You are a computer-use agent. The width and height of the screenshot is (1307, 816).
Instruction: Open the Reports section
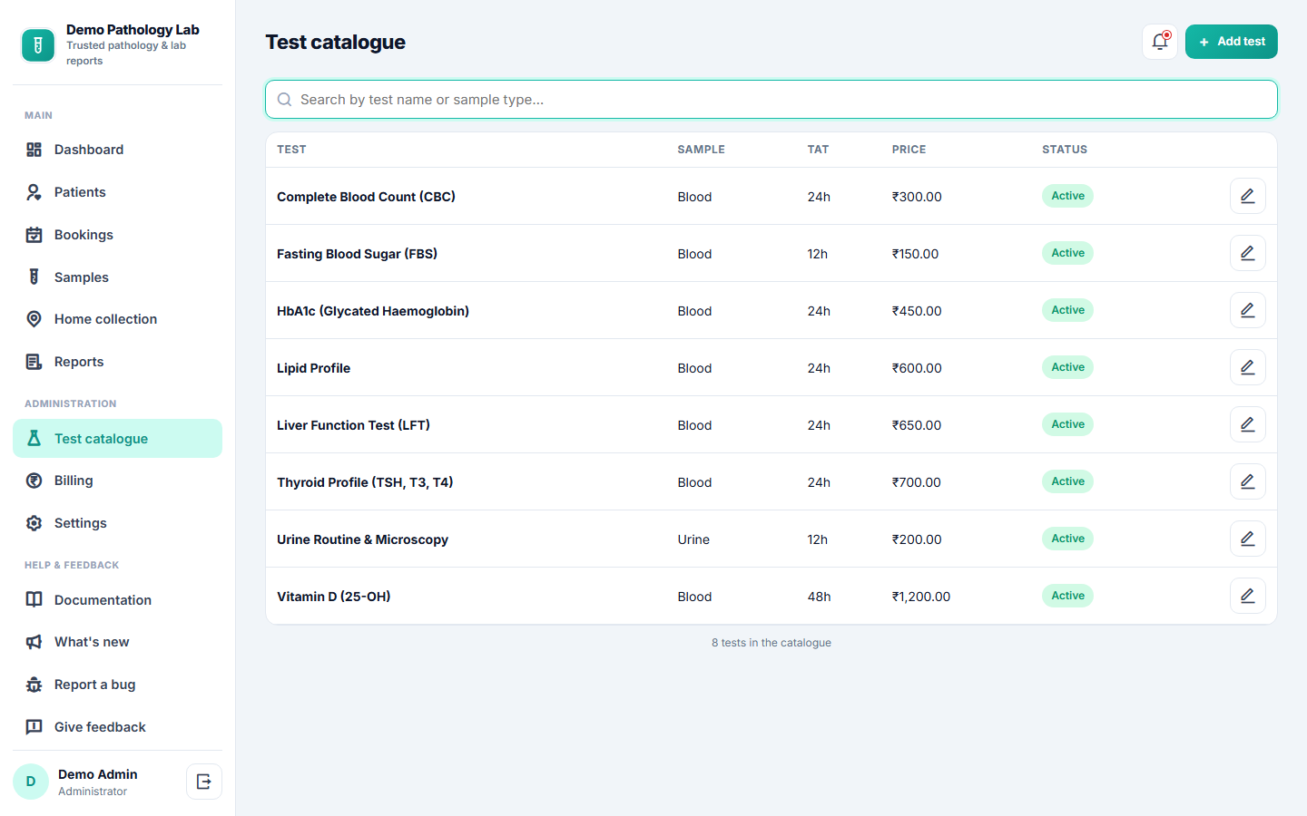tap(117, 362)
